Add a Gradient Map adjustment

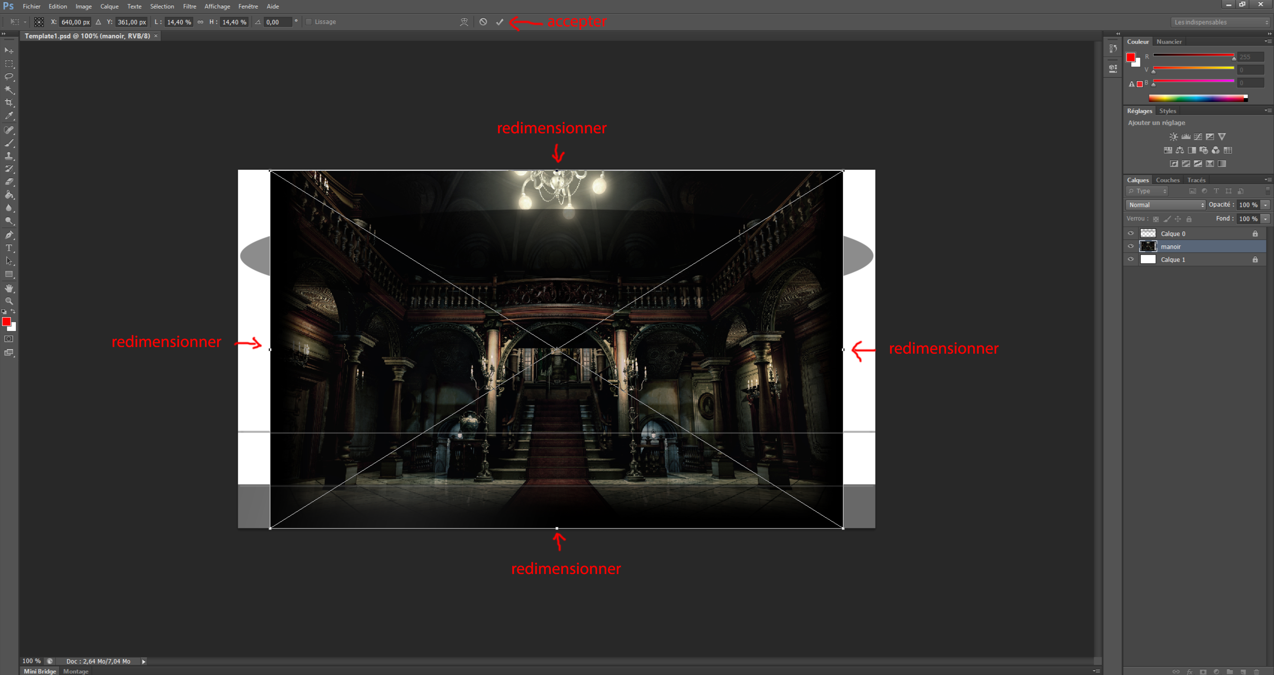[x=1222, y=164]
